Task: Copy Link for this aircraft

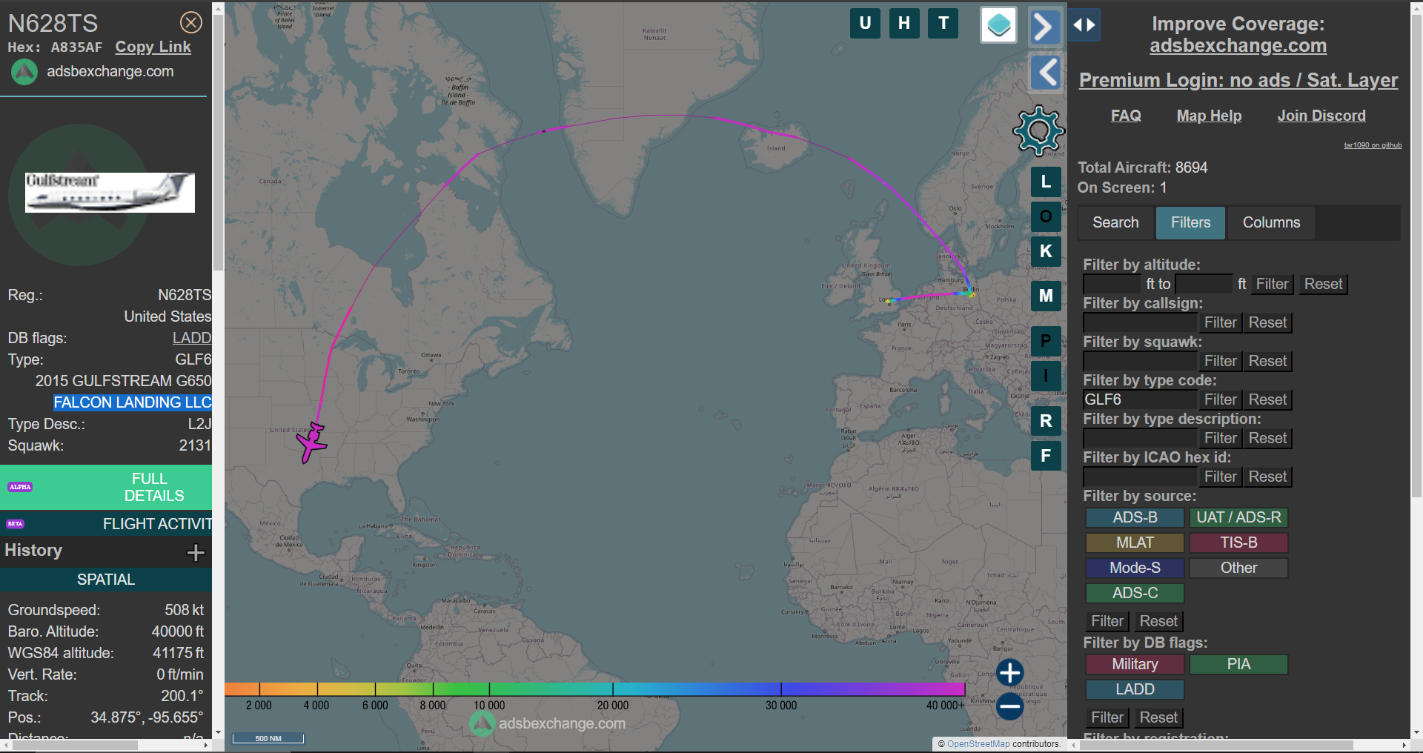Action: click(153, 47)
